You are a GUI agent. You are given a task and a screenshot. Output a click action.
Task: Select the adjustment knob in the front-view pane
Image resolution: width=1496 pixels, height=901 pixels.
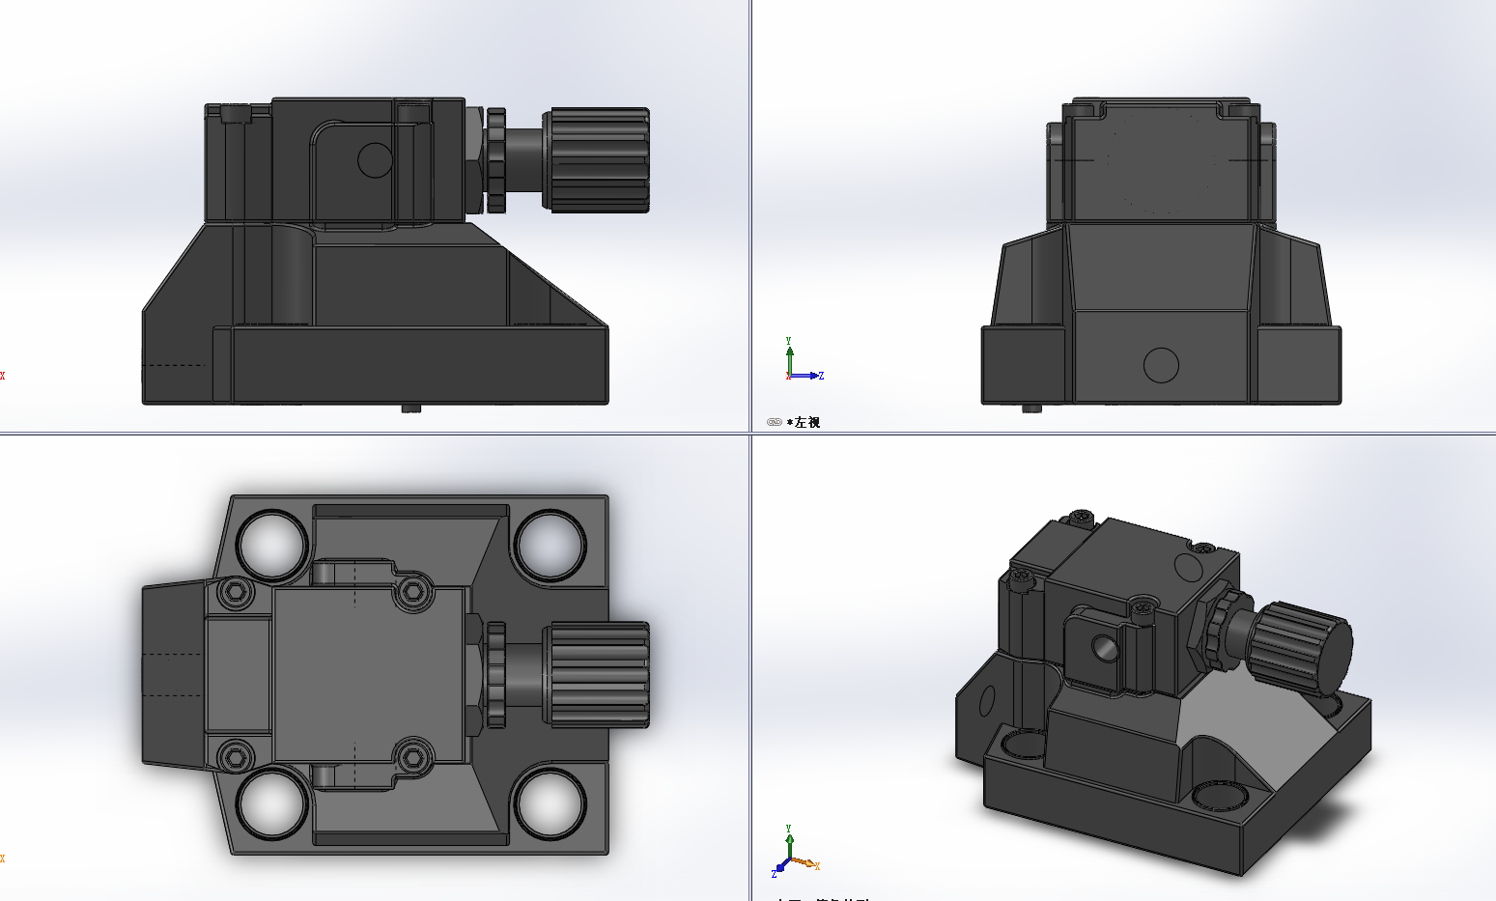tap(596, 160)
